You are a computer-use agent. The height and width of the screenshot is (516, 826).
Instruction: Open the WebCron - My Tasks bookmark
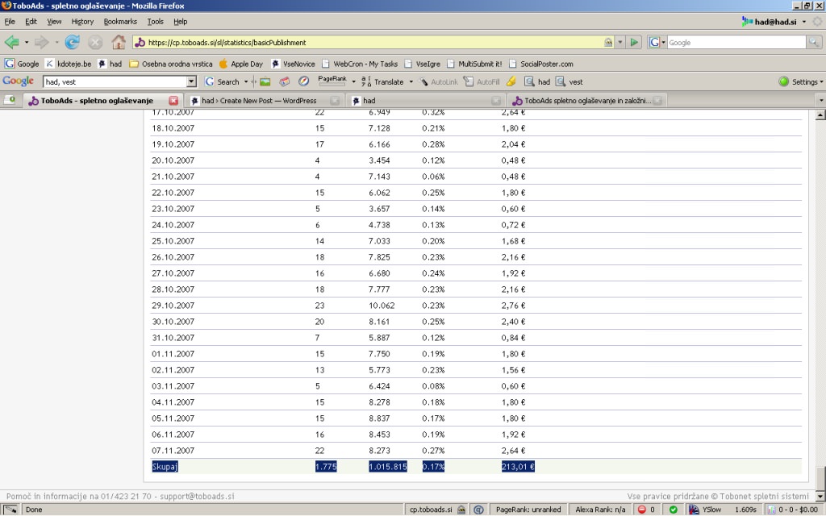tap(365, 64)
